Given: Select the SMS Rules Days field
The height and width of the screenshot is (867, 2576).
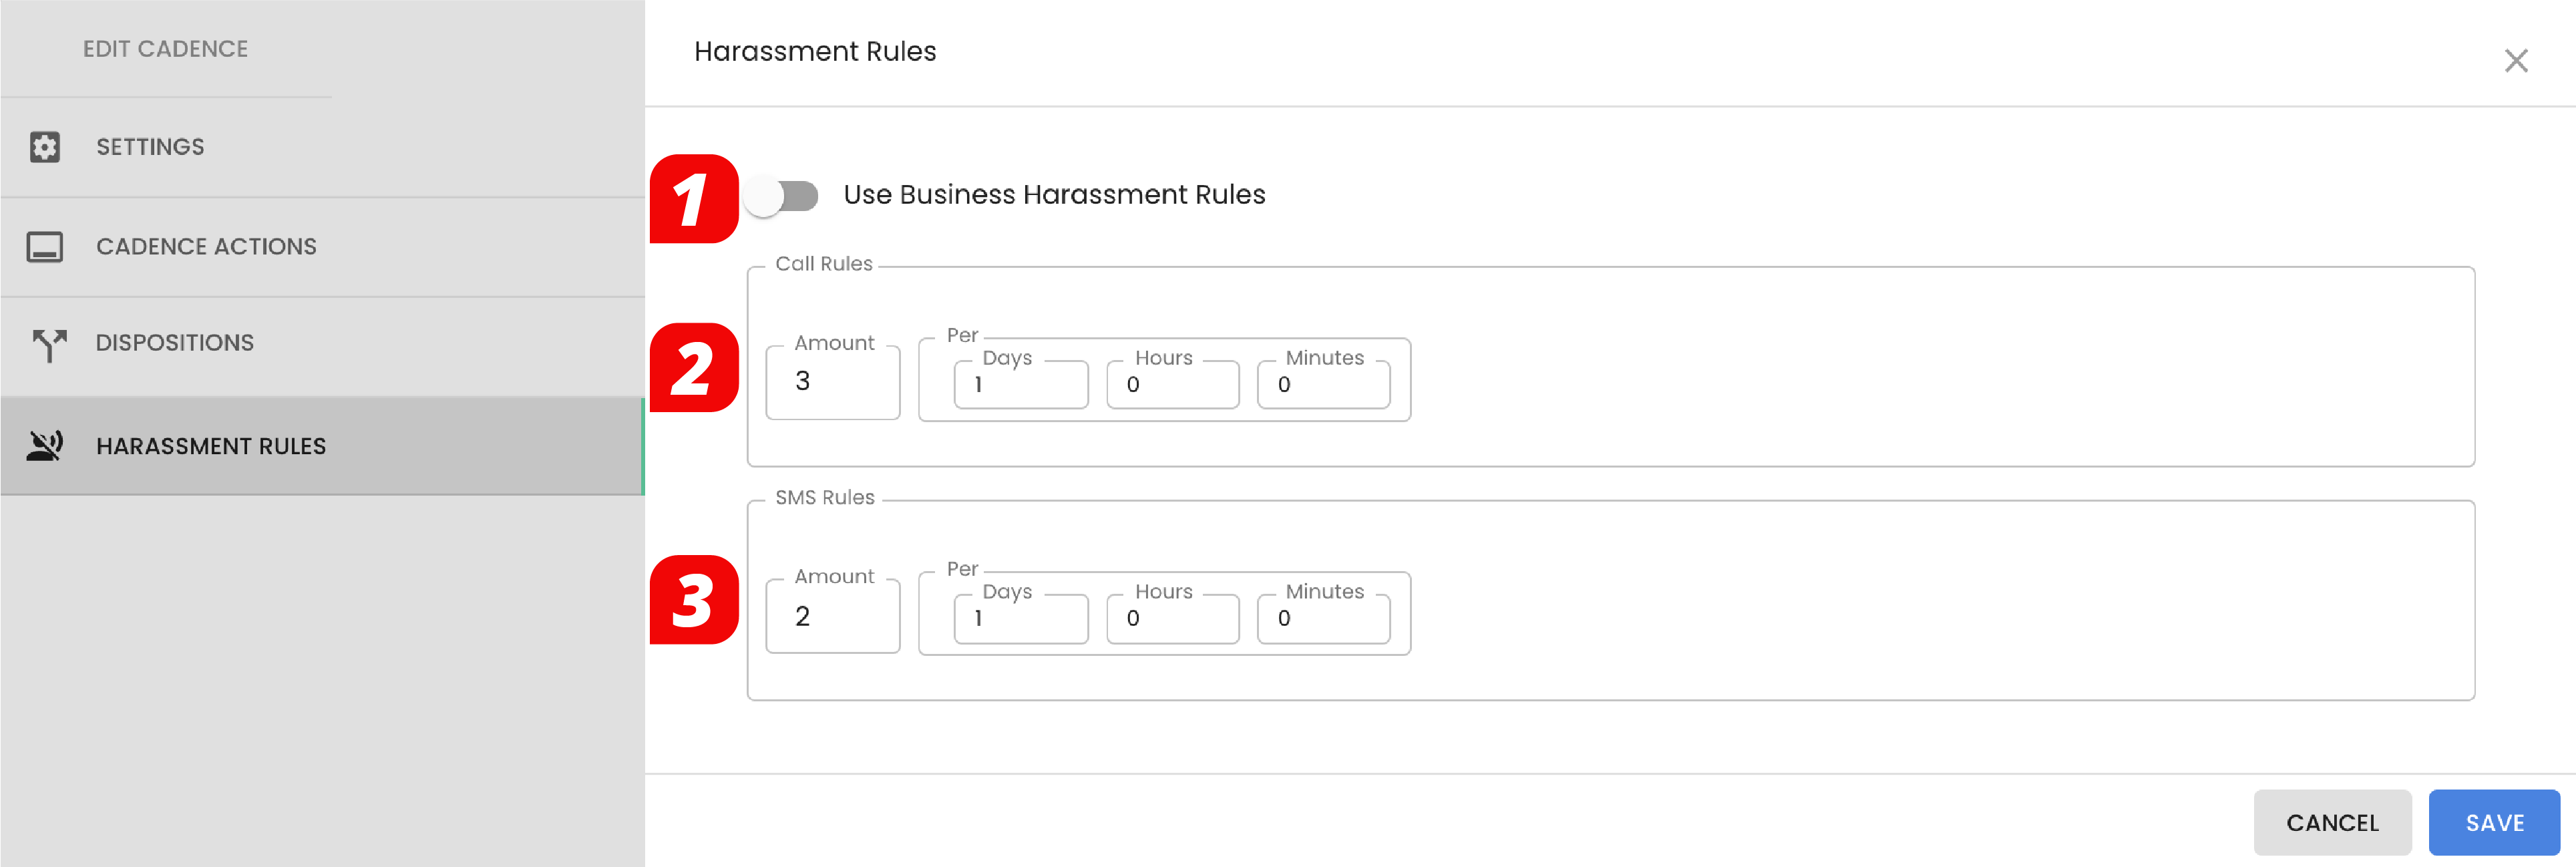Looking at the screenshot, I should (x=1020, y=619).
